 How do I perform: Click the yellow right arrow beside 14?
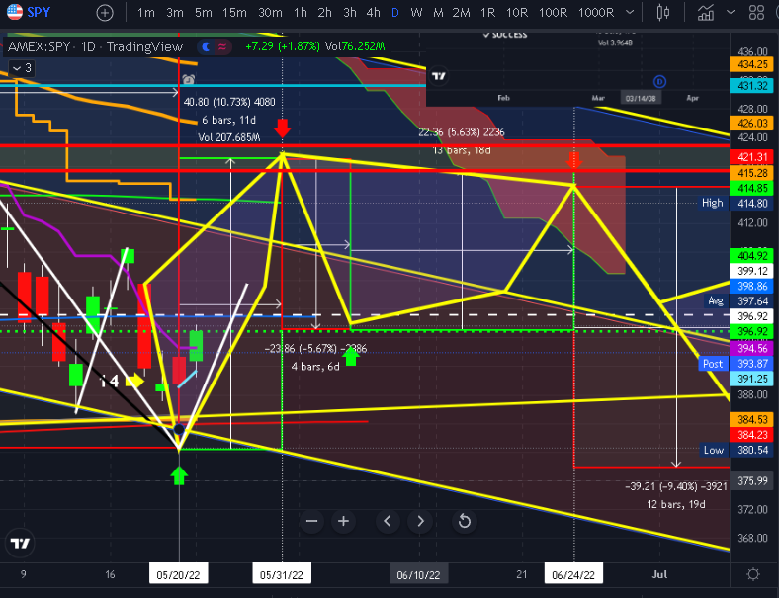click(x=134, y=381)
